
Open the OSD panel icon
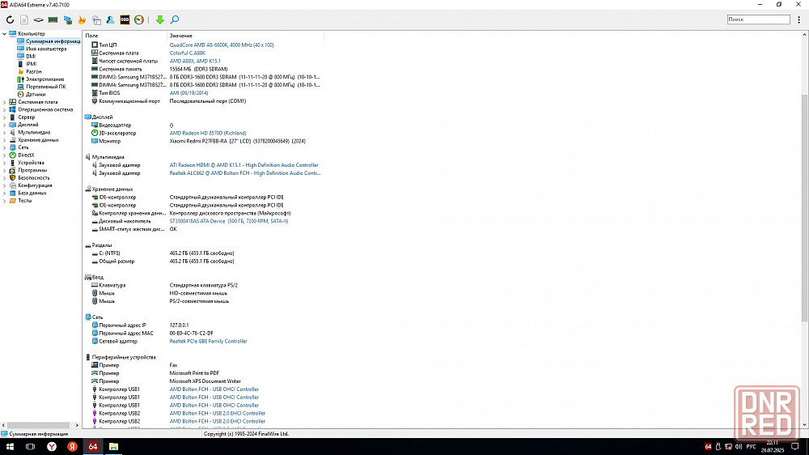pos(125,19)
